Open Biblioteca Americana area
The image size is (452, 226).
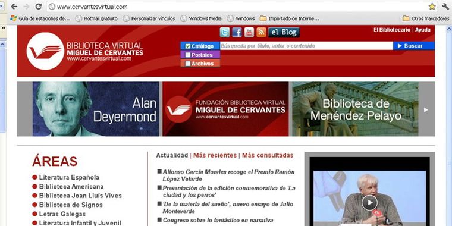71,187
